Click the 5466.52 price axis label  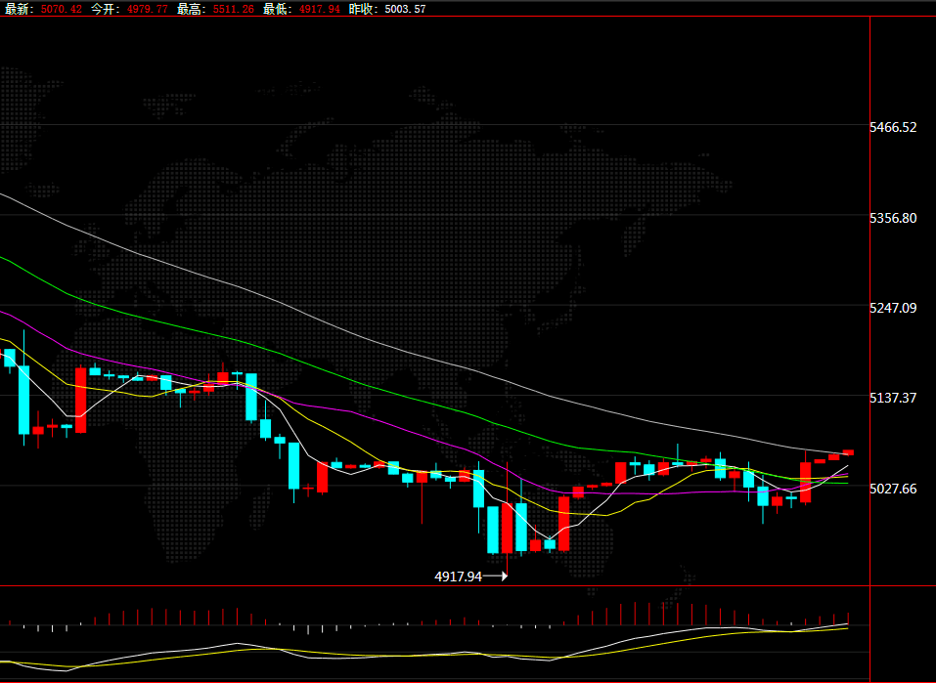[893, 127]
